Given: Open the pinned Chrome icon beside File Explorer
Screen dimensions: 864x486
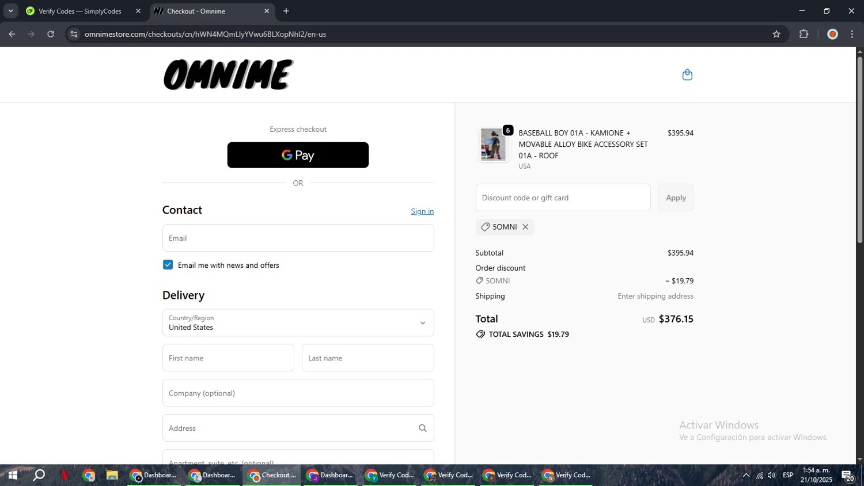Looking at the screenshot, I should (x=88, y=475).
